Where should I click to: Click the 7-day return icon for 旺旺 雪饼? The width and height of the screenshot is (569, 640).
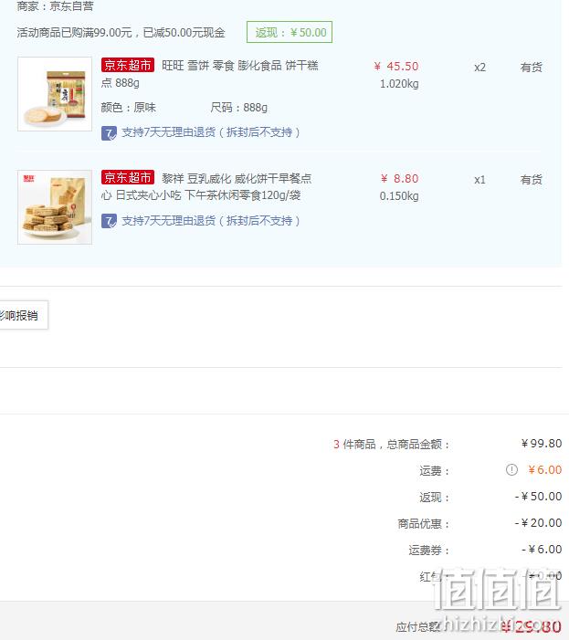click(109, 133)
